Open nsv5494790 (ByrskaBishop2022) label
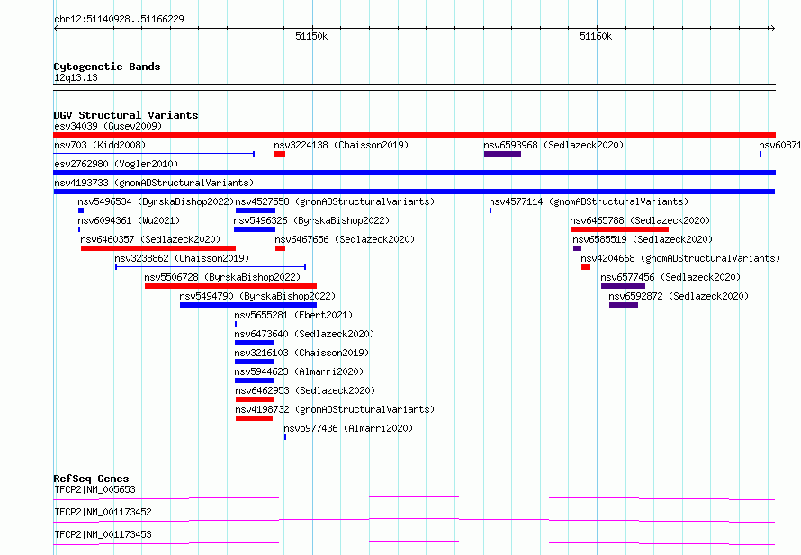Screen dimensions: 801x555 [x=257, y=296]
